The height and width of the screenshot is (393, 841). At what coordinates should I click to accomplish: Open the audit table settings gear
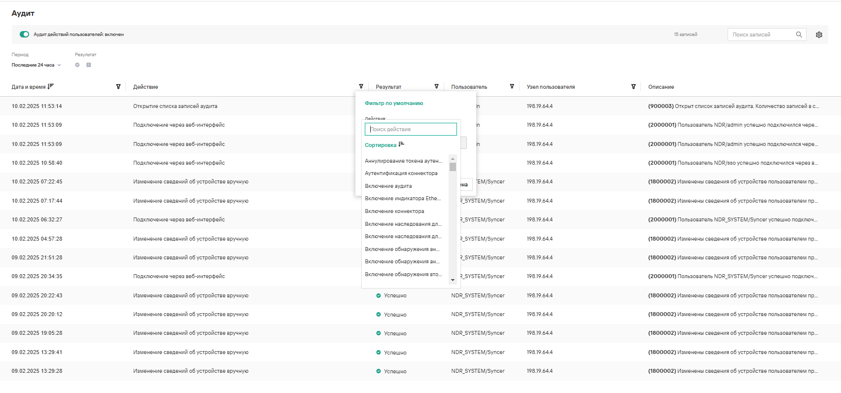[x=819, y=35]
